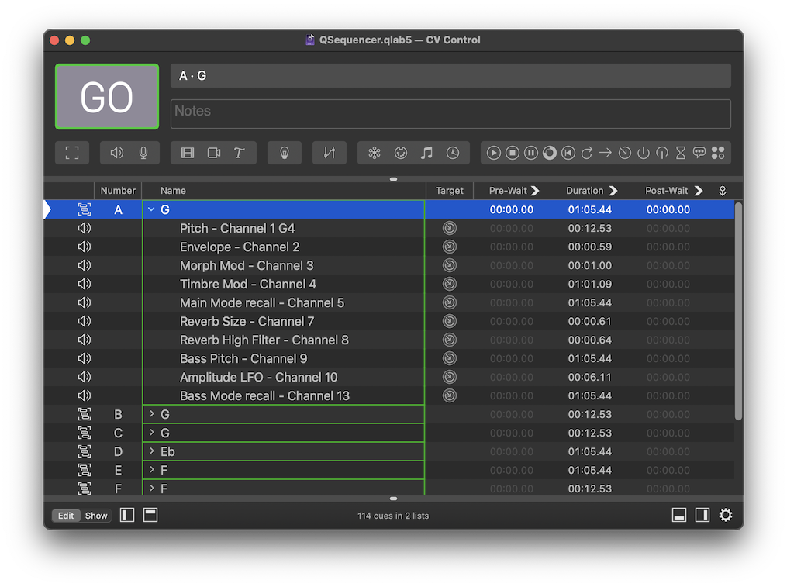Add a Light cue
This screenshot has height=587, width=787.
[x=285, y=152]
